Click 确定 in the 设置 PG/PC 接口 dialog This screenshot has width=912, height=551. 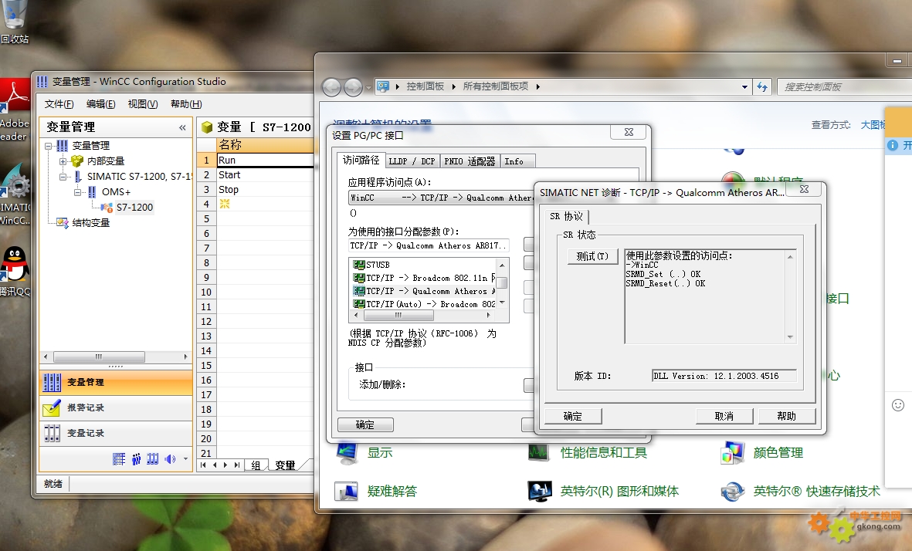pos(365,425)
